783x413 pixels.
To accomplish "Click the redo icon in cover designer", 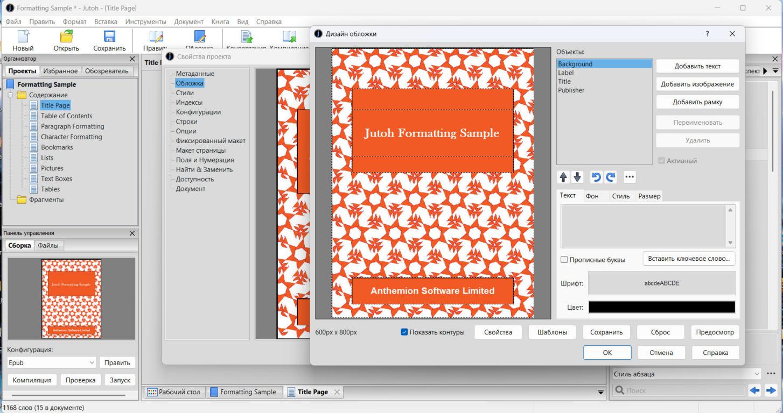I will tap(610, 177).
